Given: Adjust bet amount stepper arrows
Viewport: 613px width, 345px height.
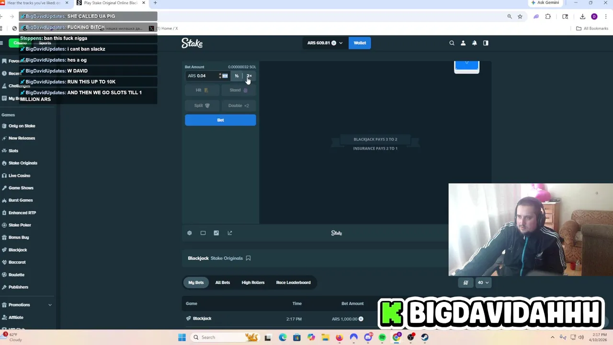Looking at the screenshot, I should (x=220, y=76).
